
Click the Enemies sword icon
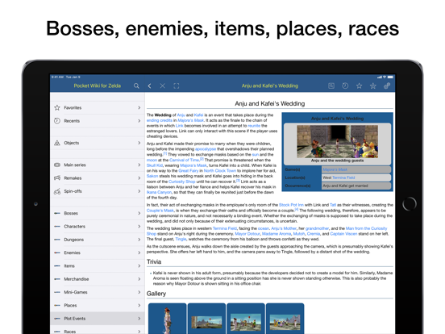(x=57, y=253)
